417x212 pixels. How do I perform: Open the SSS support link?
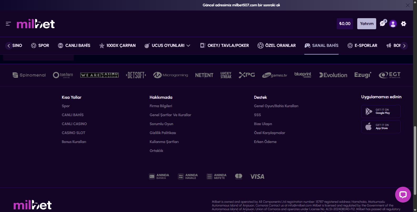click(257, 115)
